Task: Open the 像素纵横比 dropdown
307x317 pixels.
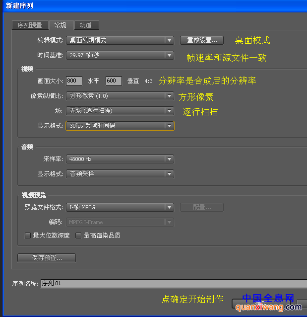Action: point(120,96)
